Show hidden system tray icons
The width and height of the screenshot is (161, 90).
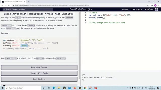(128, 88)
